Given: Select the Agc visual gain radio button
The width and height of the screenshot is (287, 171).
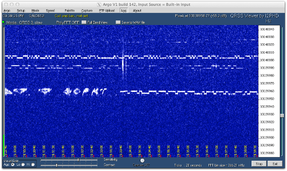Looking at the screenshot, I should 13,165.
